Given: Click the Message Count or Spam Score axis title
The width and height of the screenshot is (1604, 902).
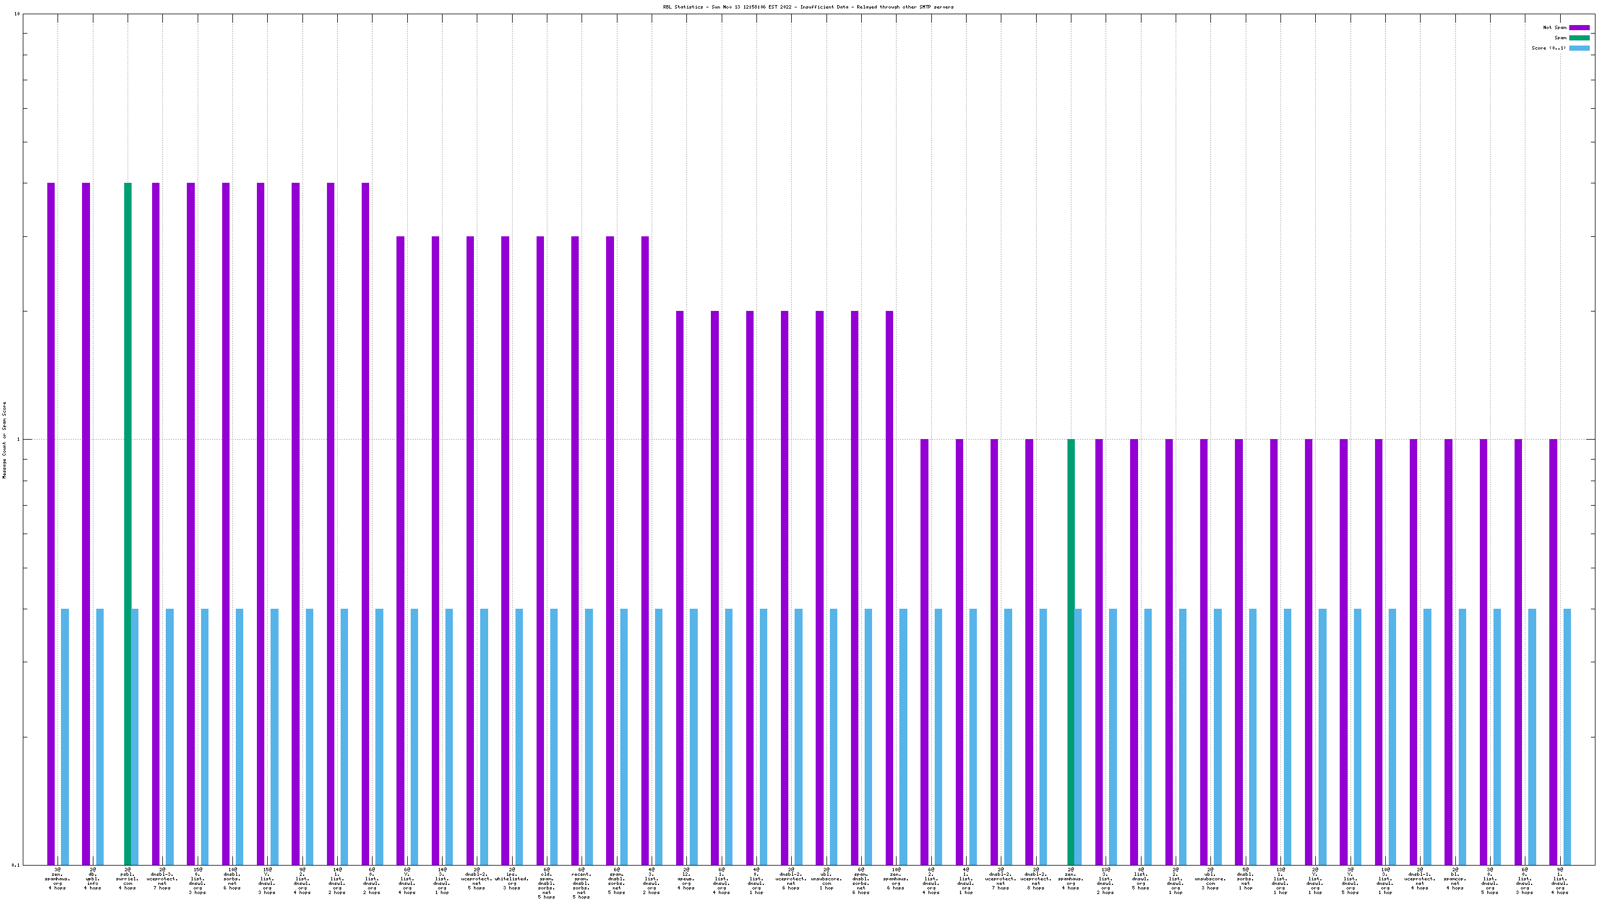Looking at the screenshot, I should point(5,440).
